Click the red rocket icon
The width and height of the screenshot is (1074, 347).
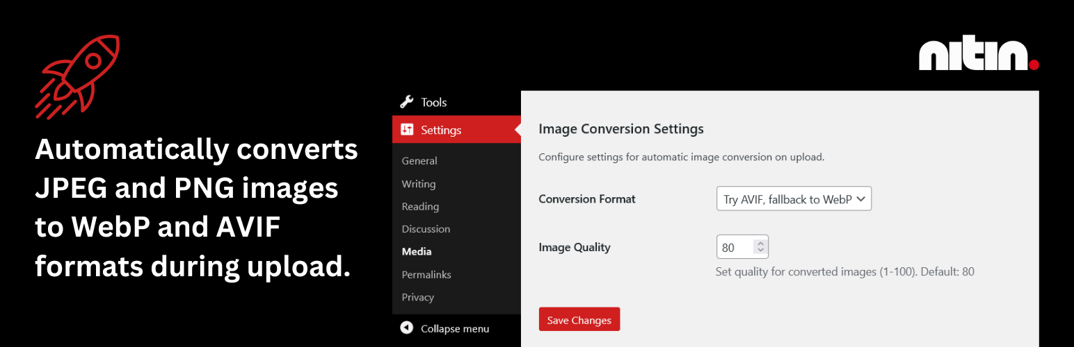pos(78,76)
